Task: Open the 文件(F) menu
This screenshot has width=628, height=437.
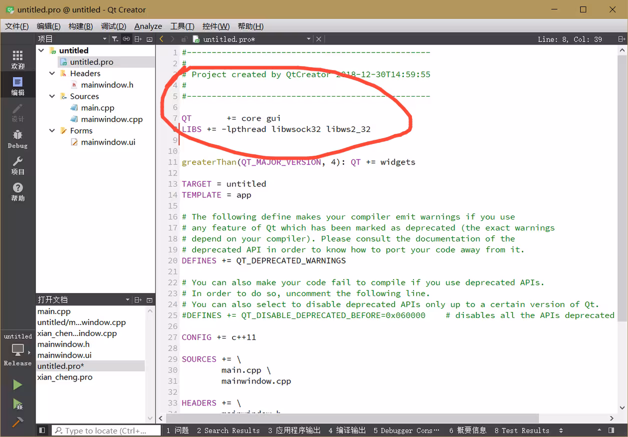Action: [16, 26]
